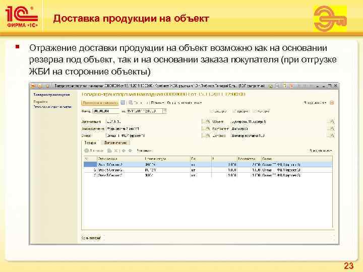Click the open icon at end of Договор field

pos(332,135)
